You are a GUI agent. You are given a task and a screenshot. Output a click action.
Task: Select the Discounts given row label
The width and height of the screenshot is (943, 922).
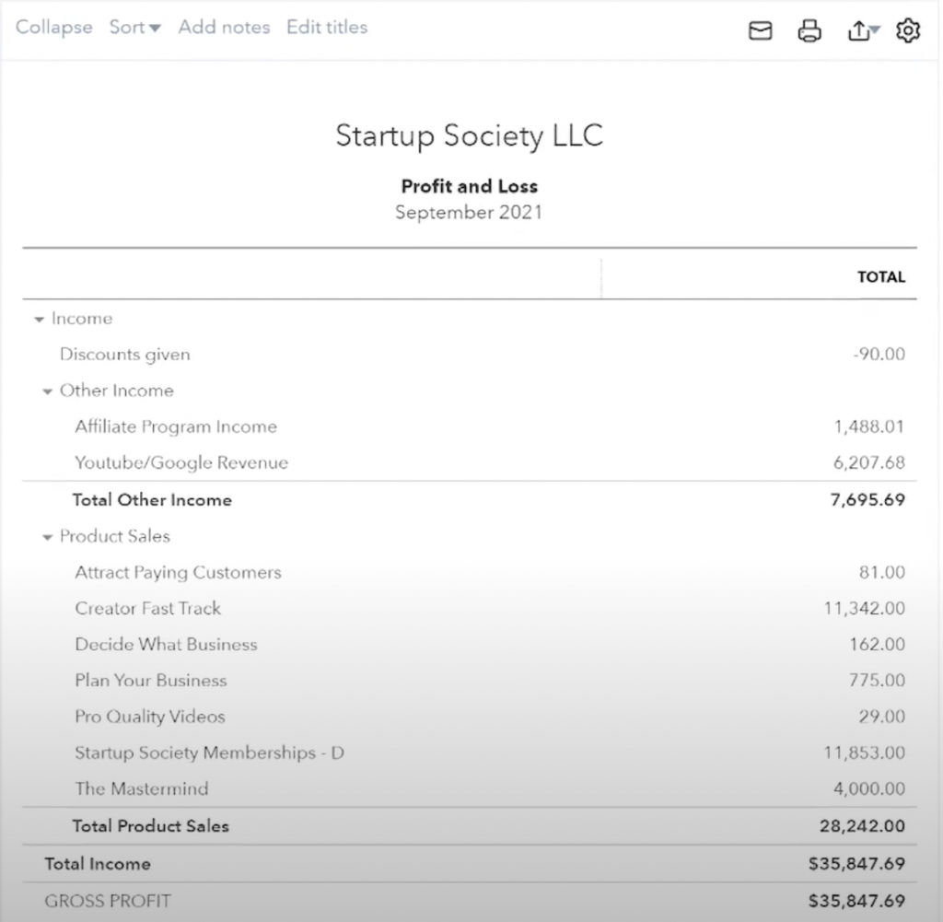point(125,355)
